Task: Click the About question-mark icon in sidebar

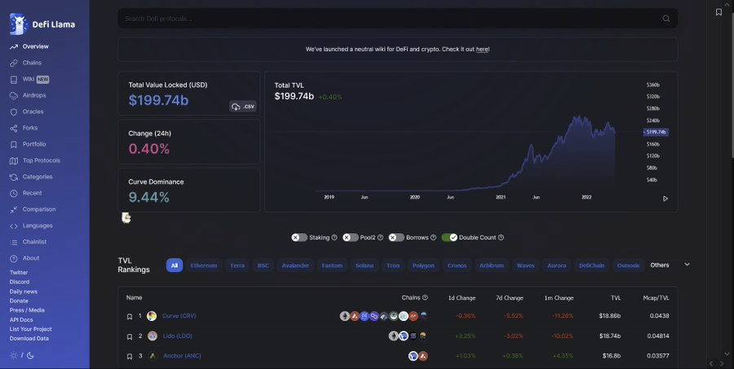Action: pos(14,259)
